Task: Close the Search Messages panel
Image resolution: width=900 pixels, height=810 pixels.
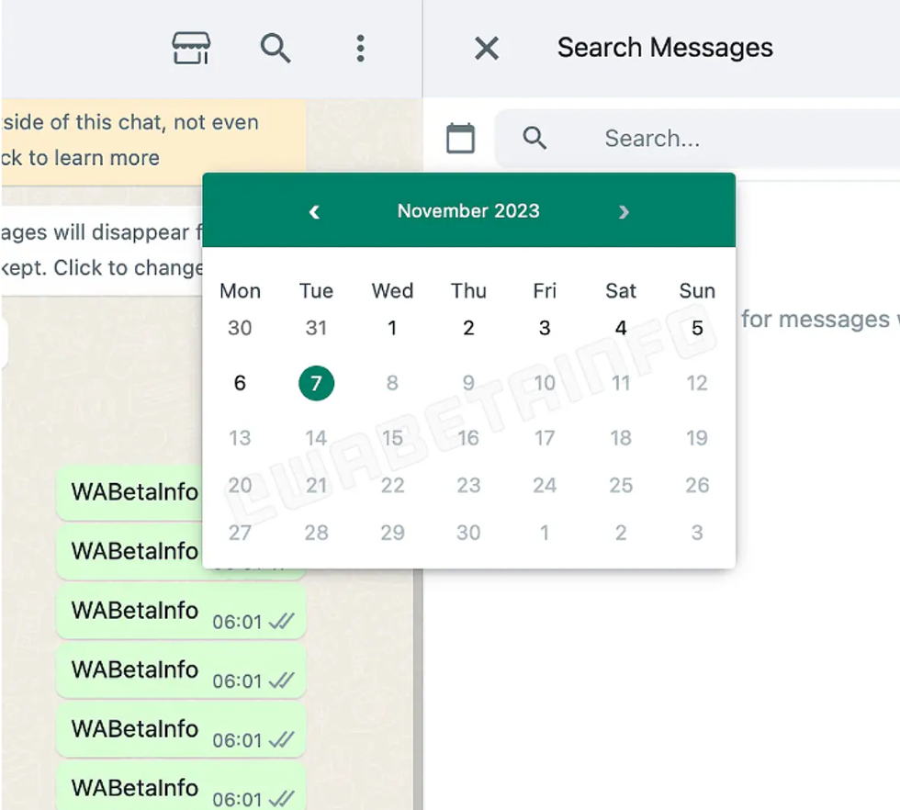Action: pyautogui.click(x=486, y=49)
